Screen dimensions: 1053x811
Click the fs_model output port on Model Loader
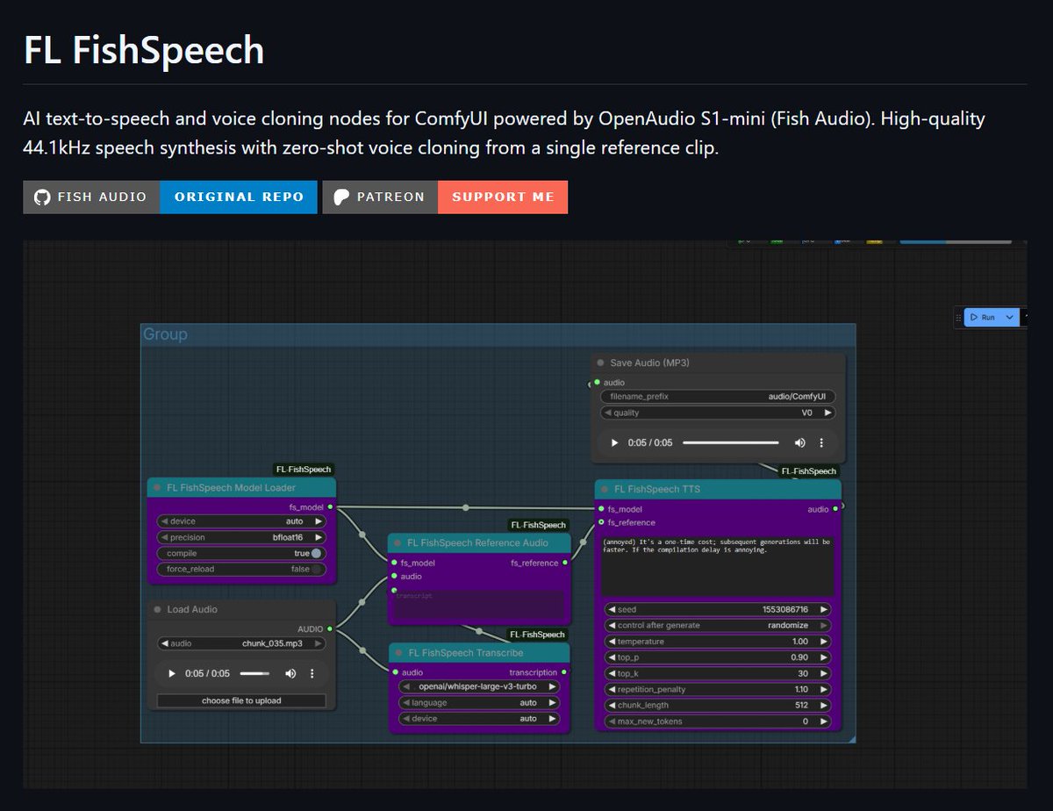[329, 506]
